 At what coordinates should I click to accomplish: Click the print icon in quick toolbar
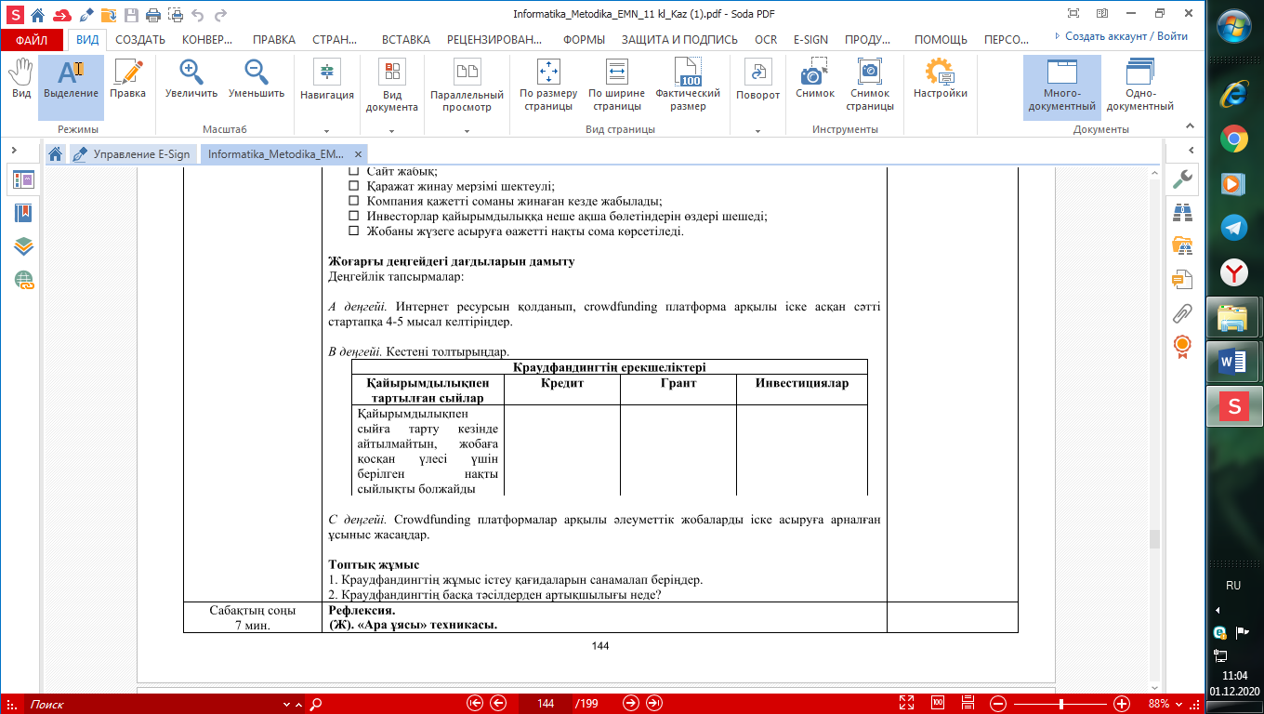[x=152, y=15]
